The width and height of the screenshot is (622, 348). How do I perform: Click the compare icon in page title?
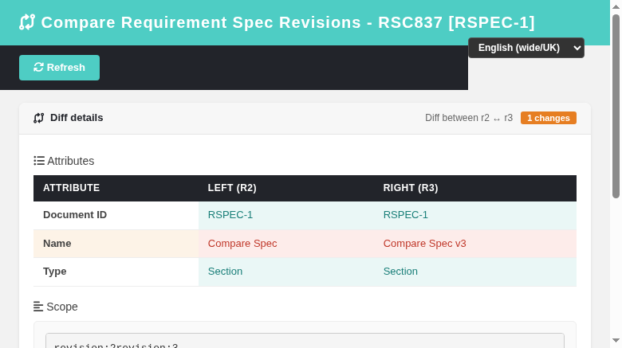pyautogui.click(x=27, y=22)
